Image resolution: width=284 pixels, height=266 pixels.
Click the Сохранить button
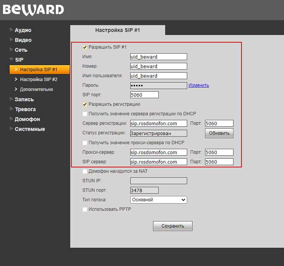173,226
